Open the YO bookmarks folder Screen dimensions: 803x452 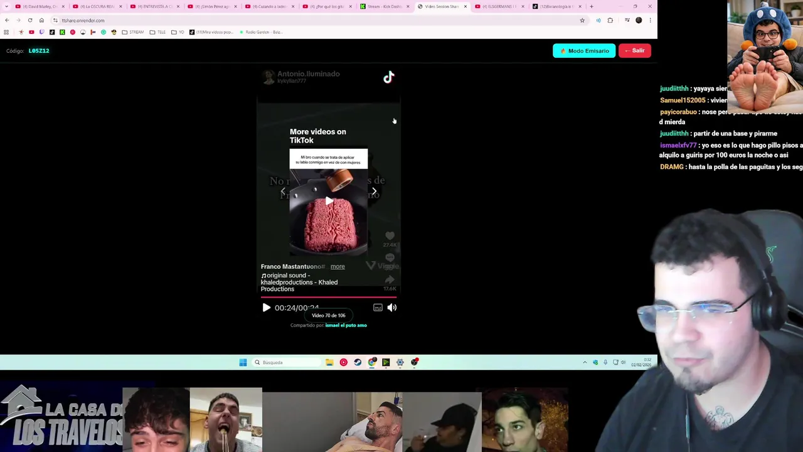pyautogui.click(x=178, y=32)
